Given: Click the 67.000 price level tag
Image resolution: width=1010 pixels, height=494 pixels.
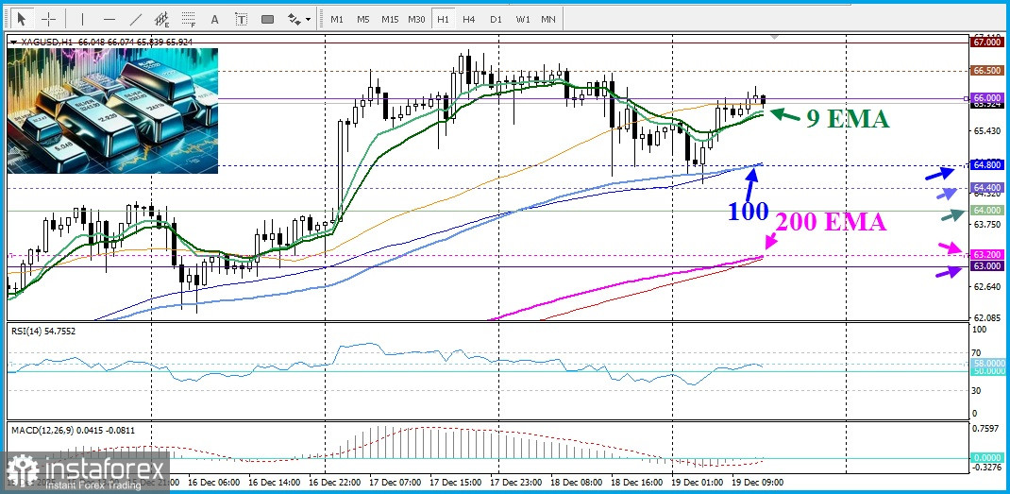Looking at the screenshot, I should click(x=986, y=42).
